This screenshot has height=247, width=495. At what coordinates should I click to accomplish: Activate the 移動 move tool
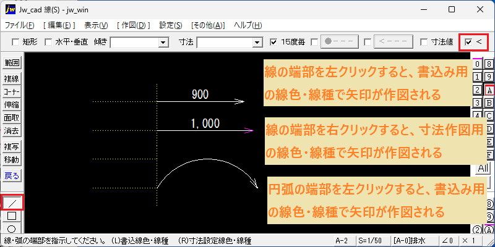(x=12, y=160)
